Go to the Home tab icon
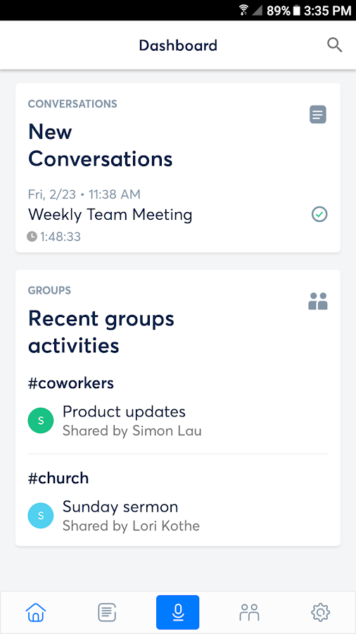Viewport: 356px width, 634px height. (36, 612)
